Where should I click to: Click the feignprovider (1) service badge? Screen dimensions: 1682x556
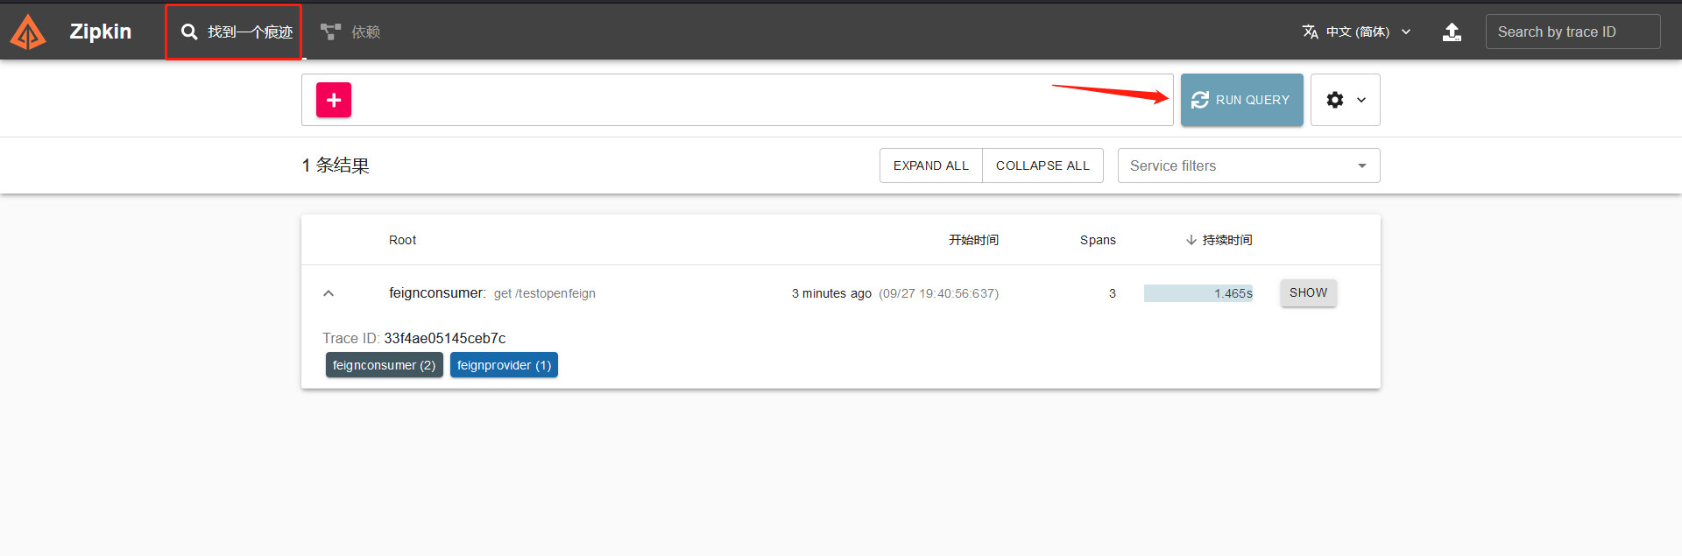504,365
